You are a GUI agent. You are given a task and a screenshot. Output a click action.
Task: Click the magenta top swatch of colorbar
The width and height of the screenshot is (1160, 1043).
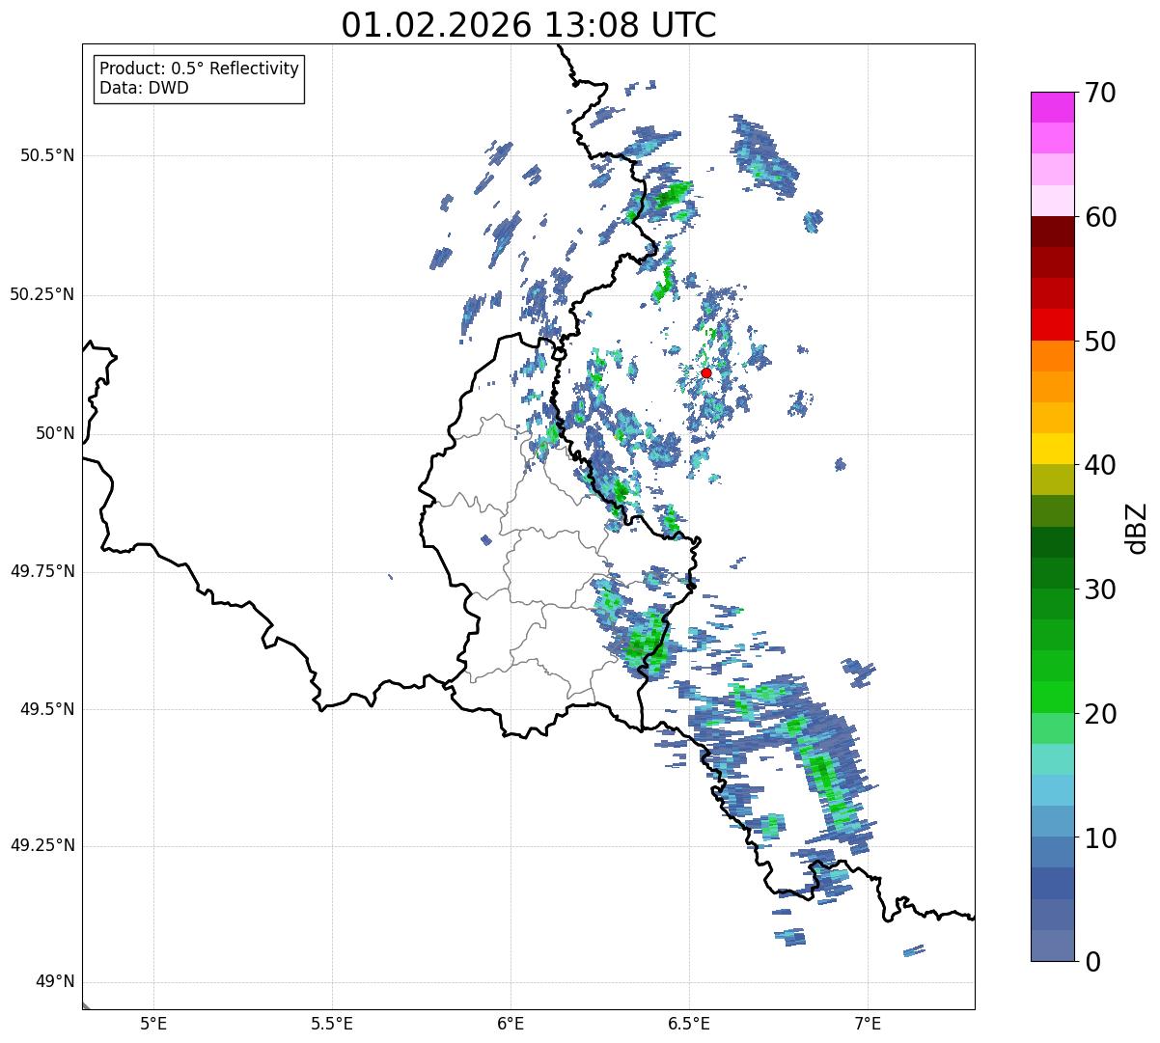coord(1052,107)
